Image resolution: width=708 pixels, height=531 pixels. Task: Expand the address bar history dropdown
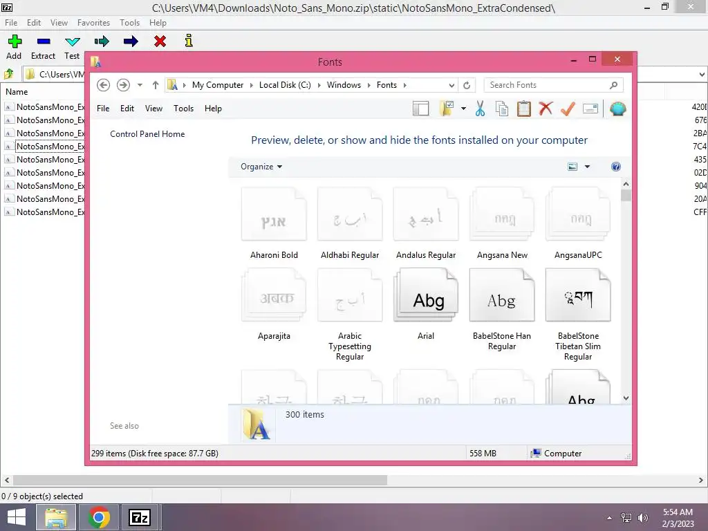(451, 85)
